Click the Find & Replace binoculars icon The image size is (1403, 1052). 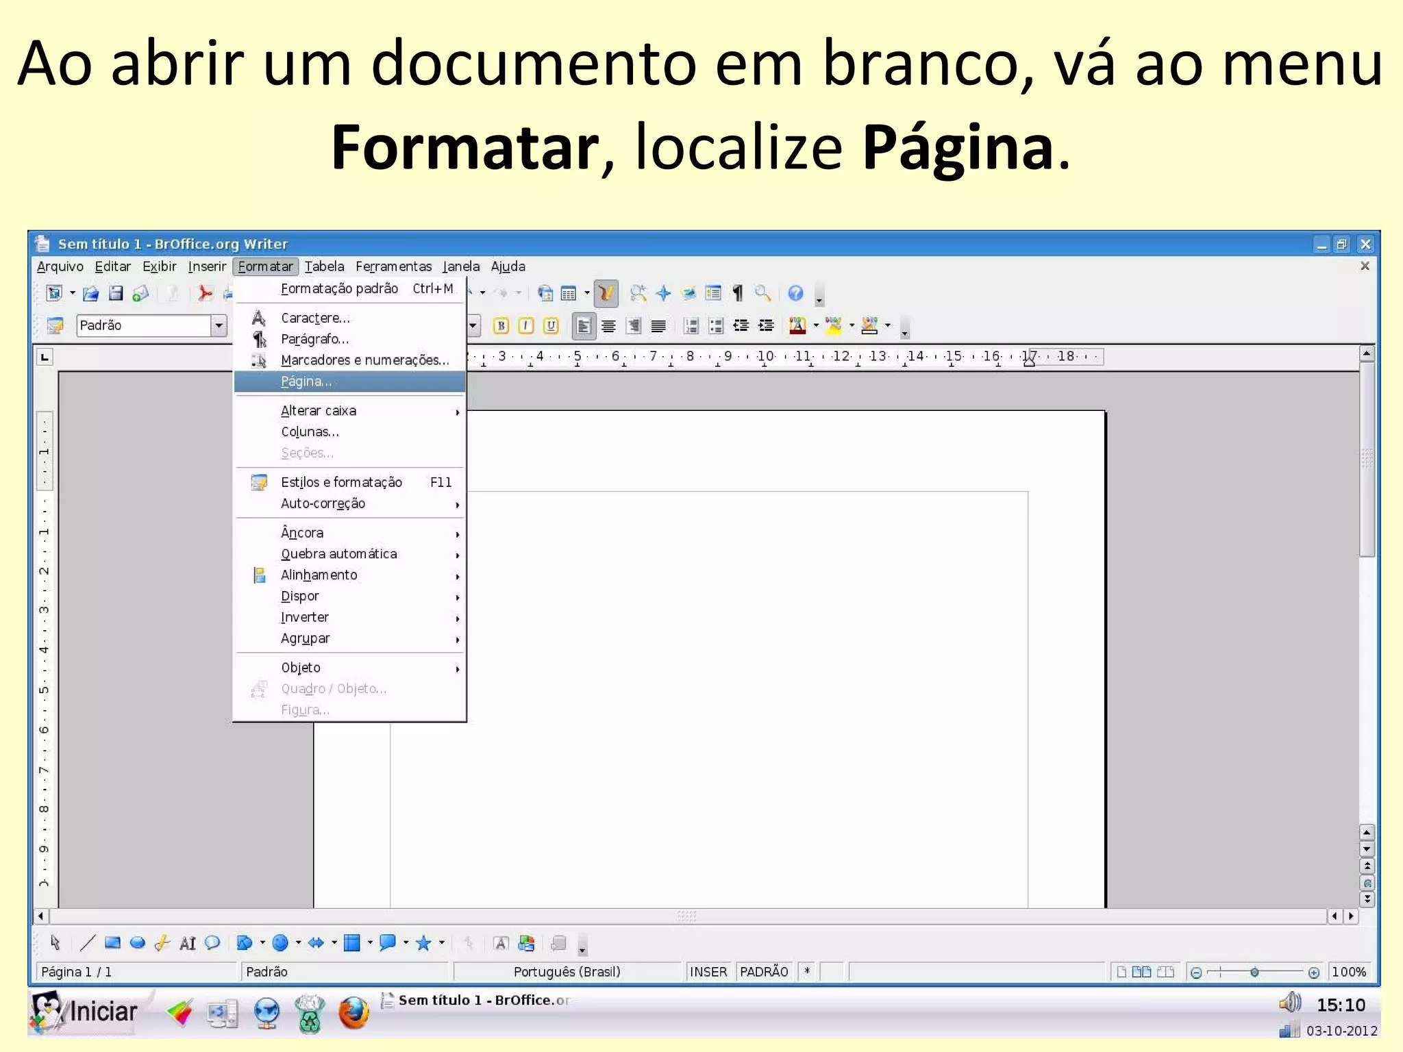[x=638, y=293]
